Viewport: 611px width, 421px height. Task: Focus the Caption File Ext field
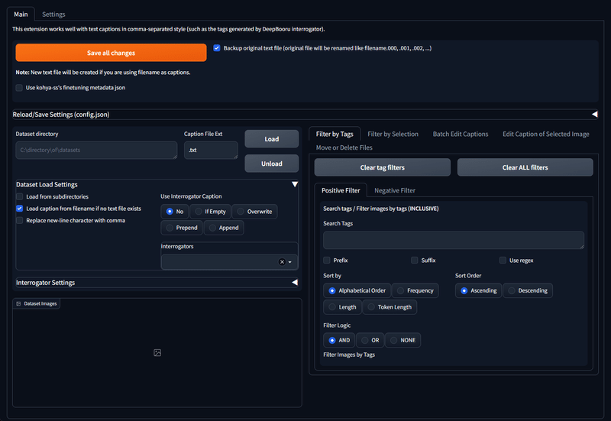(x=211, y=150)
